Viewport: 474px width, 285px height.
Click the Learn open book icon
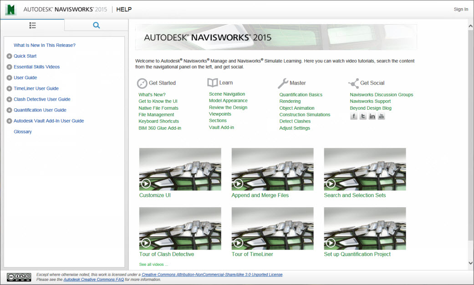(213, 82)
